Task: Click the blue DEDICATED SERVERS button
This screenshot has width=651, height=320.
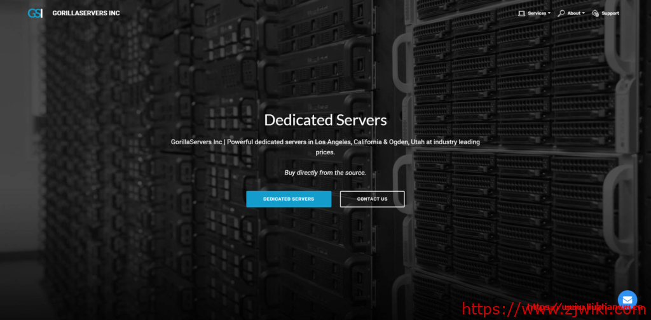Action: [x=289, y=199]
